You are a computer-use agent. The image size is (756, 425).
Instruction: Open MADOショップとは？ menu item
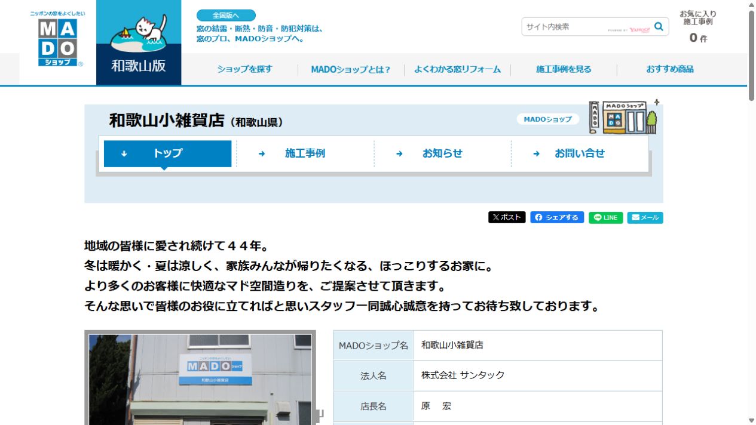[x=350, y=69]
